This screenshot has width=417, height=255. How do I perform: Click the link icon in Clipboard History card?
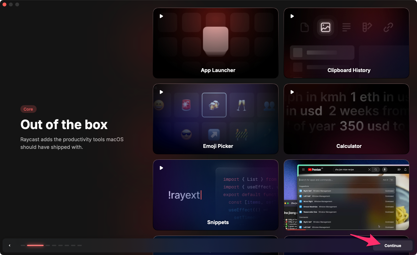(388, 27)
